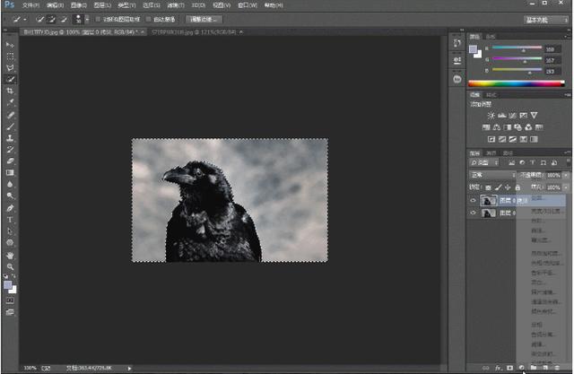Select the Gradient tool
574x374 pixels.
10,172
